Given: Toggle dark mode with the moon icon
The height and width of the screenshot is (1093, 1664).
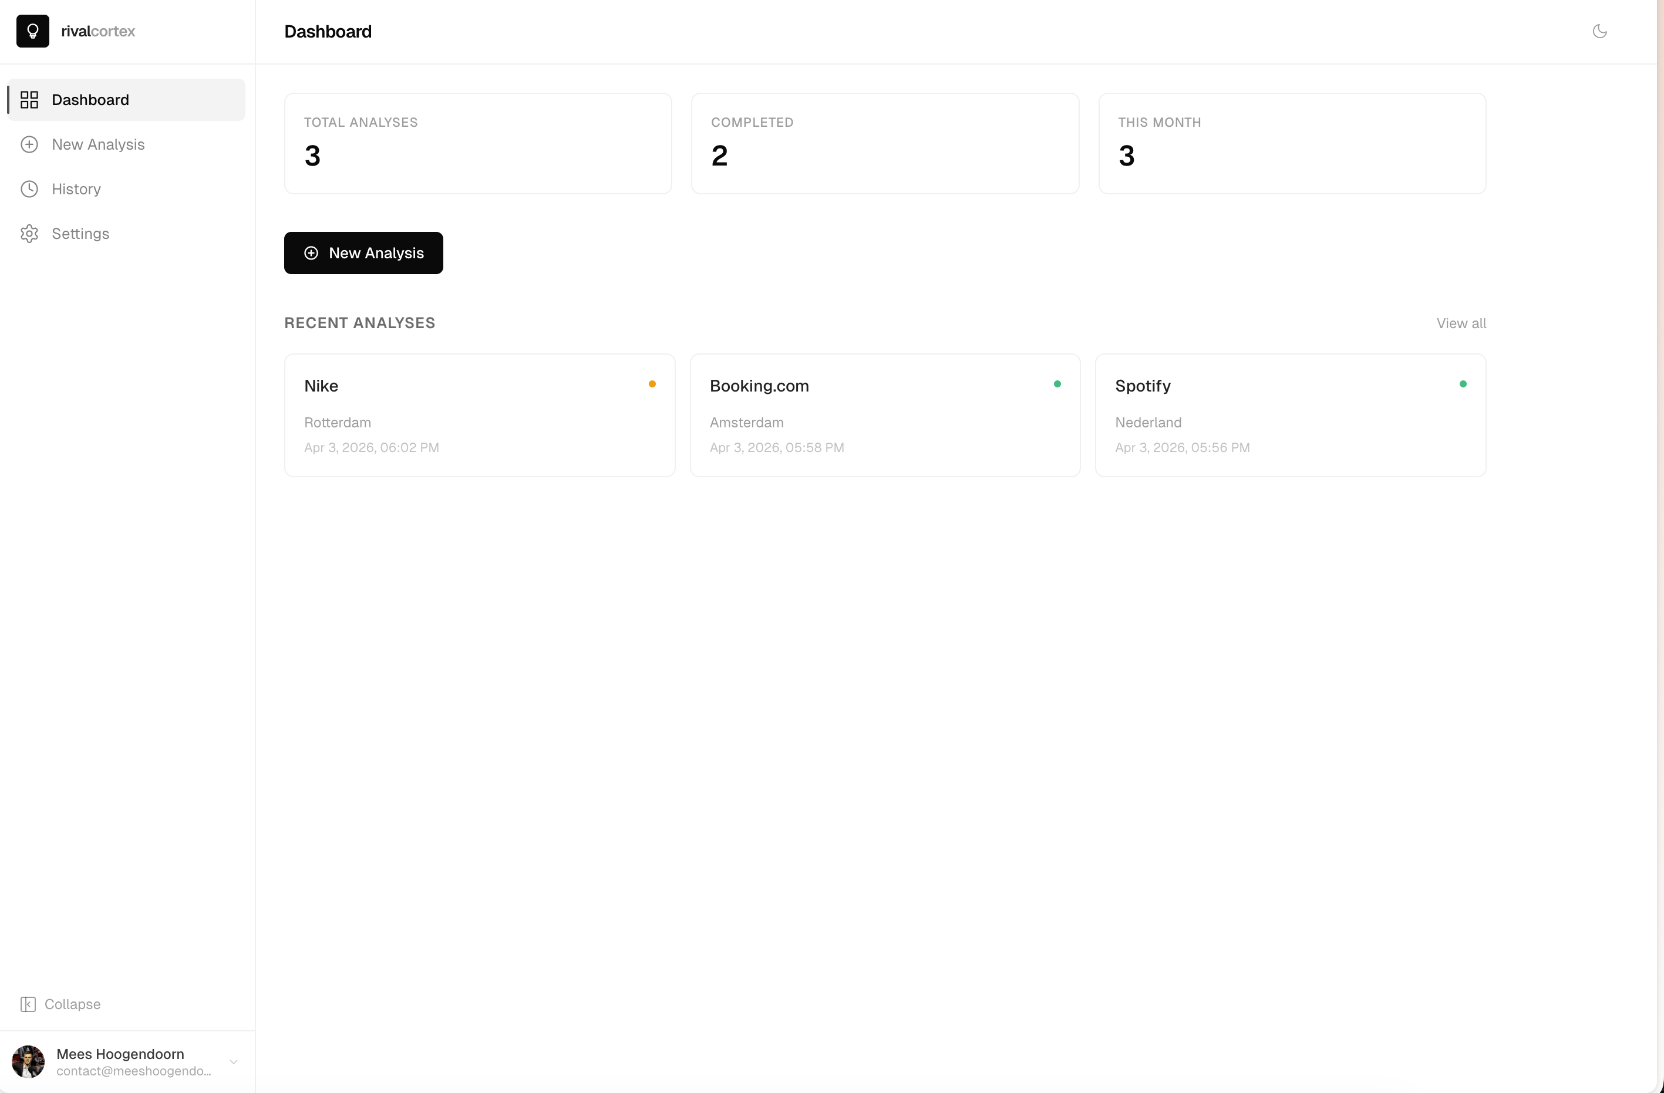Looking at the screenshot, I should [x=1599, y=31].
